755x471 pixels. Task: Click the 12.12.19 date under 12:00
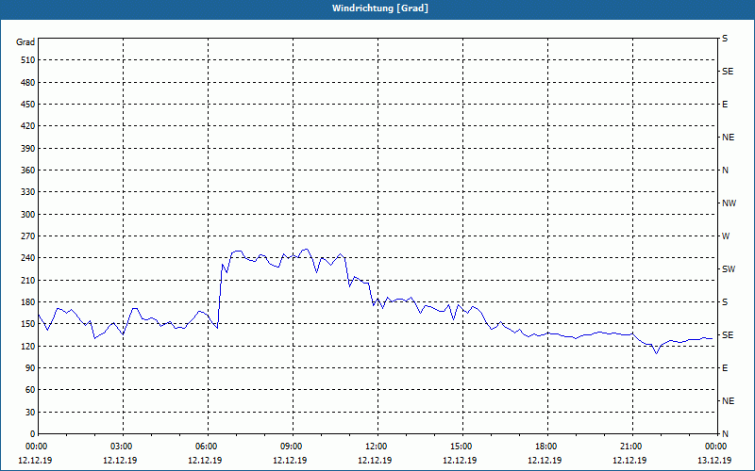(375, 460)
